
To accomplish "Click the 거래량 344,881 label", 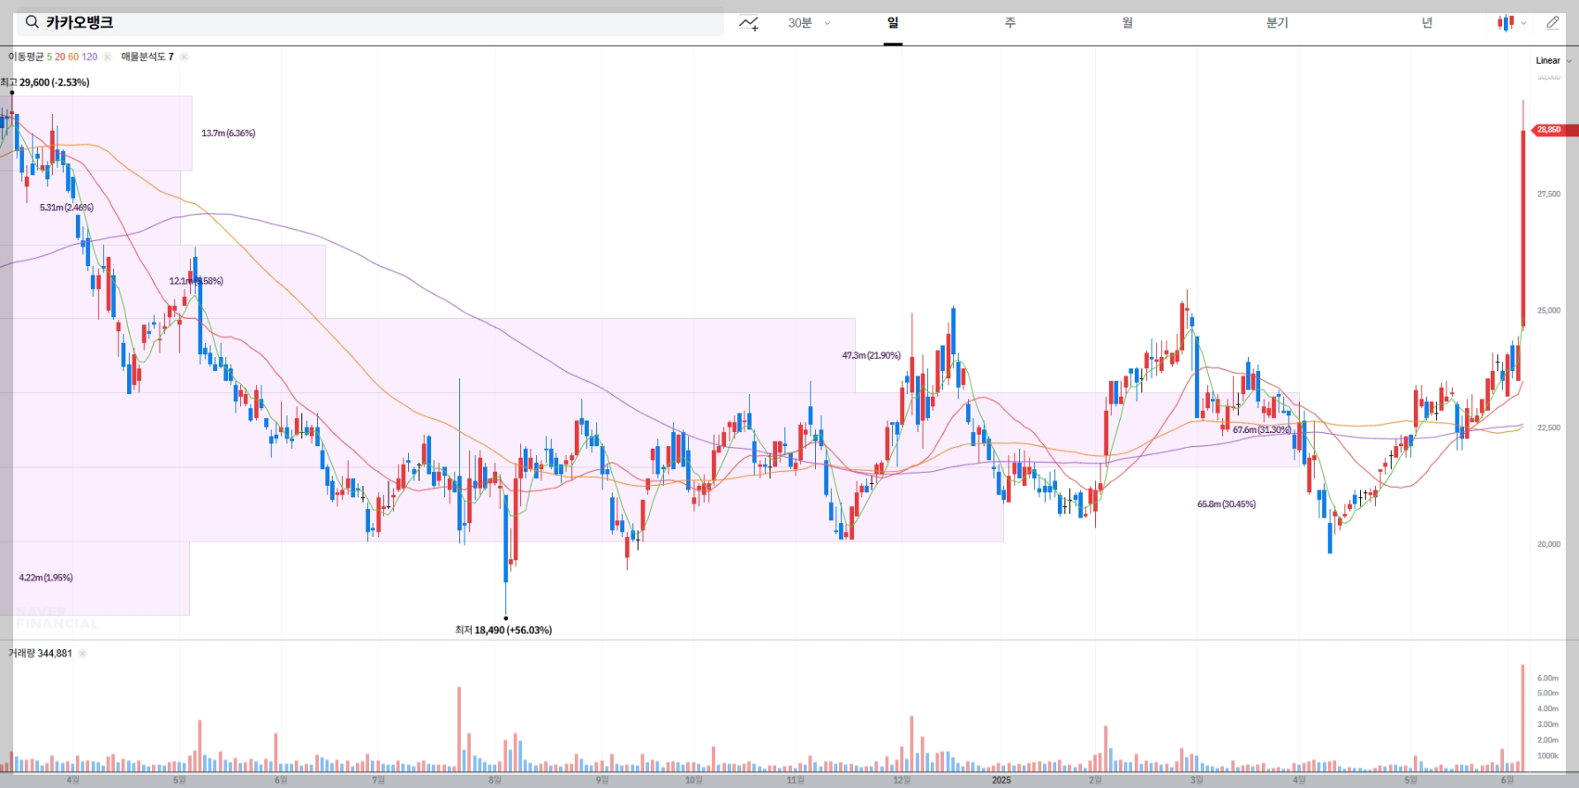I will point(40,654).
